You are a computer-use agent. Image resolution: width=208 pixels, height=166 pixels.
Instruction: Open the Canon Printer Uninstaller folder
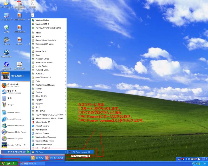pos(49,40)
